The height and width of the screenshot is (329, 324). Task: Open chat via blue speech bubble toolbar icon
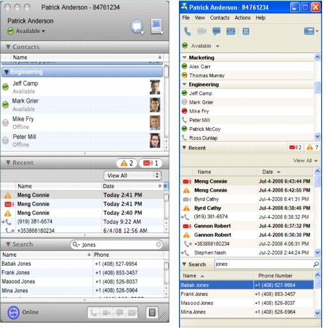point(216,31)
